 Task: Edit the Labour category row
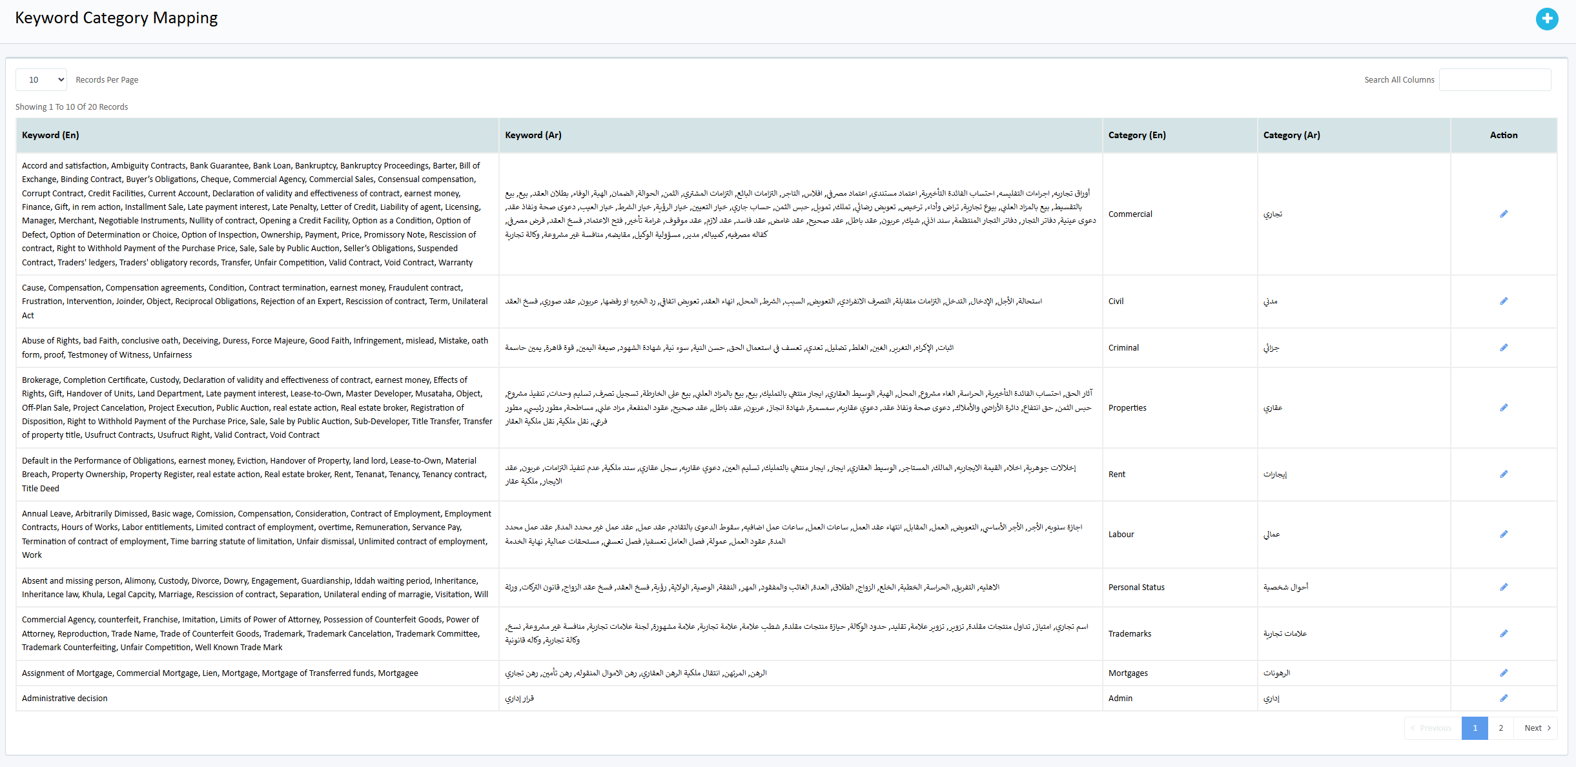click(1503, 534)
